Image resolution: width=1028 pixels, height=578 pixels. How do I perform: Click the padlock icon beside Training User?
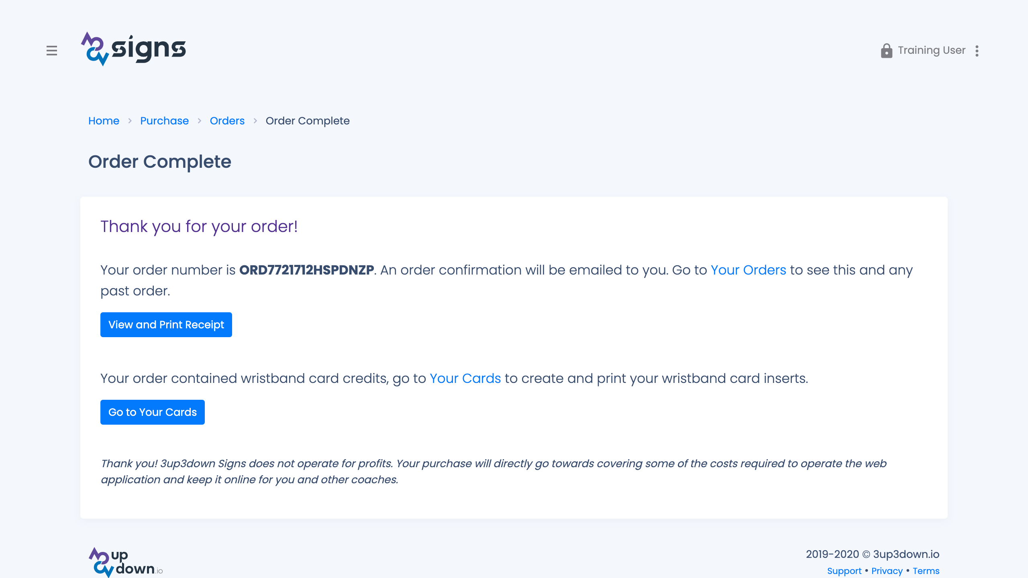pyautogui.click(x=886, y=50)
